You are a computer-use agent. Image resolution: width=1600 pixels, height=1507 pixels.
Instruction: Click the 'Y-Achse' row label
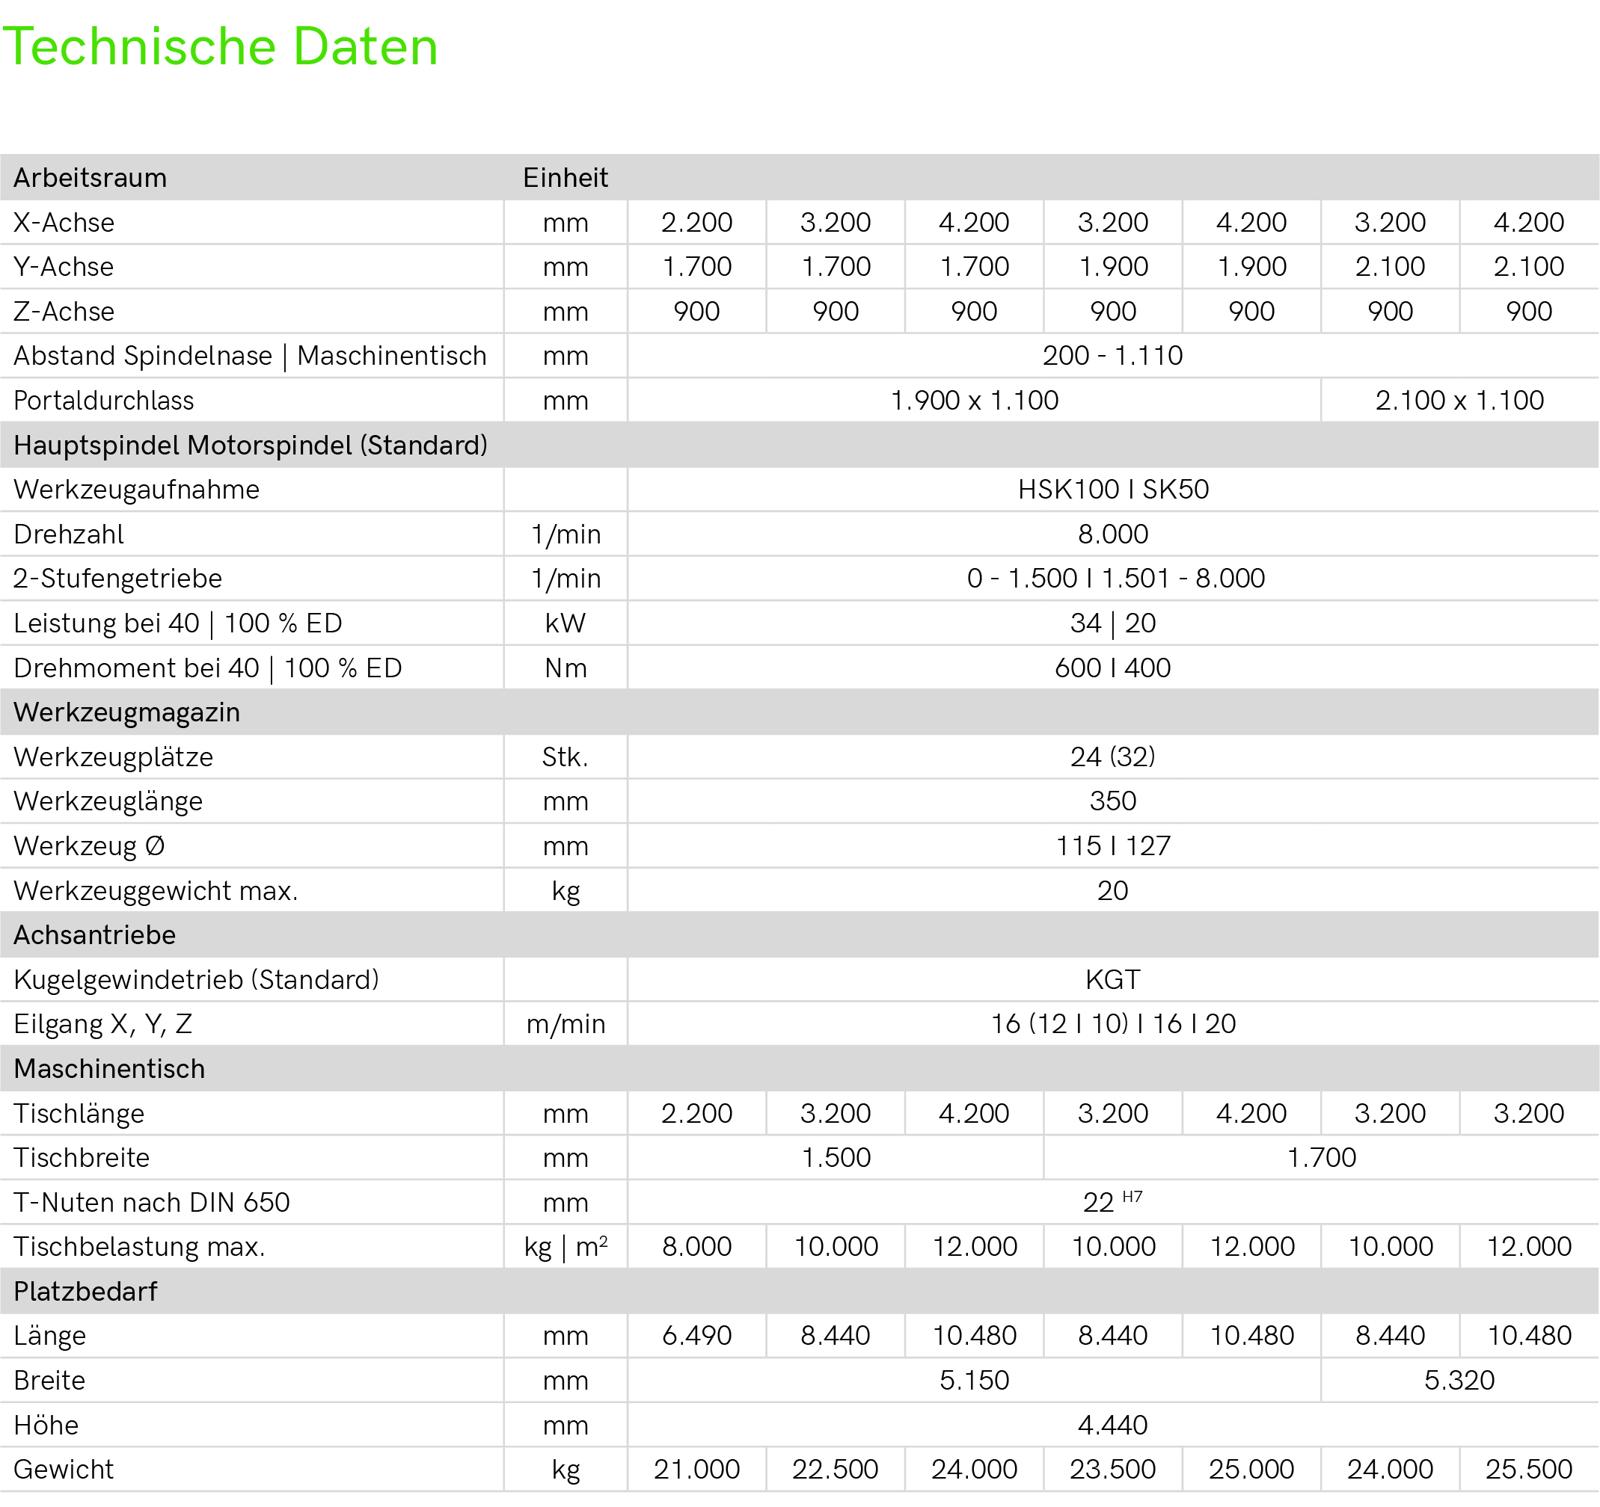pyautogui.click(x=64, y=266)
